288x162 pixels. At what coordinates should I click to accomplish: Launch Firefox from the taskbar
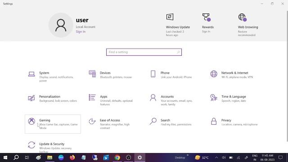(x=72, y=157)
